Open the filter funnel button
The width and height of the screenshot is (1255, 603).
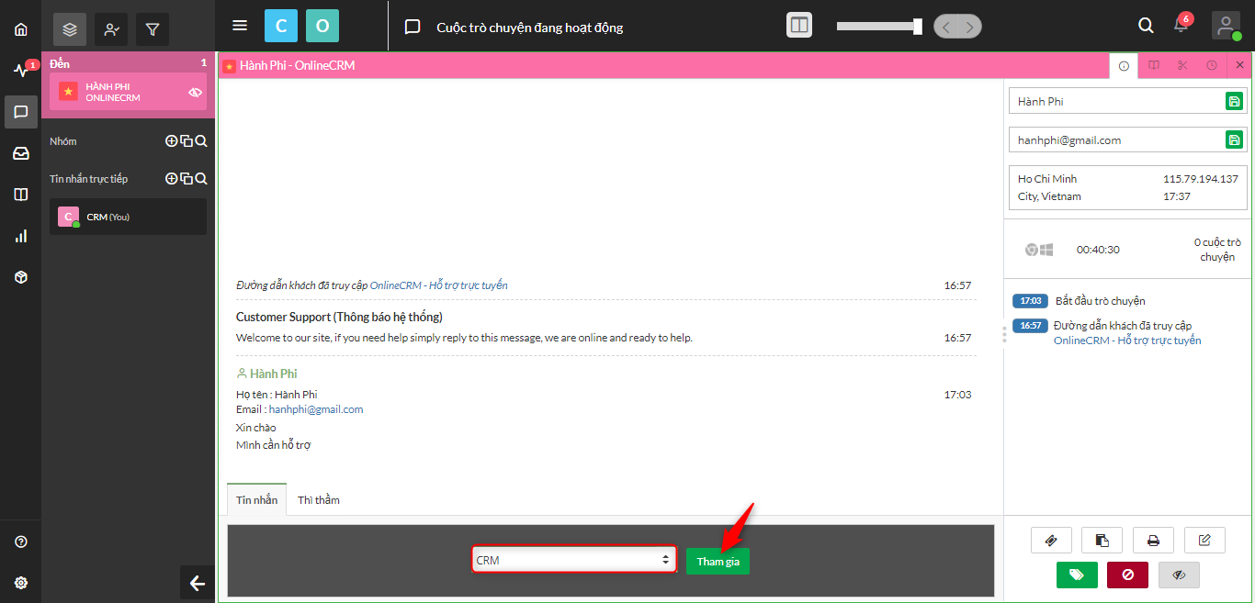tap(153, 29)
